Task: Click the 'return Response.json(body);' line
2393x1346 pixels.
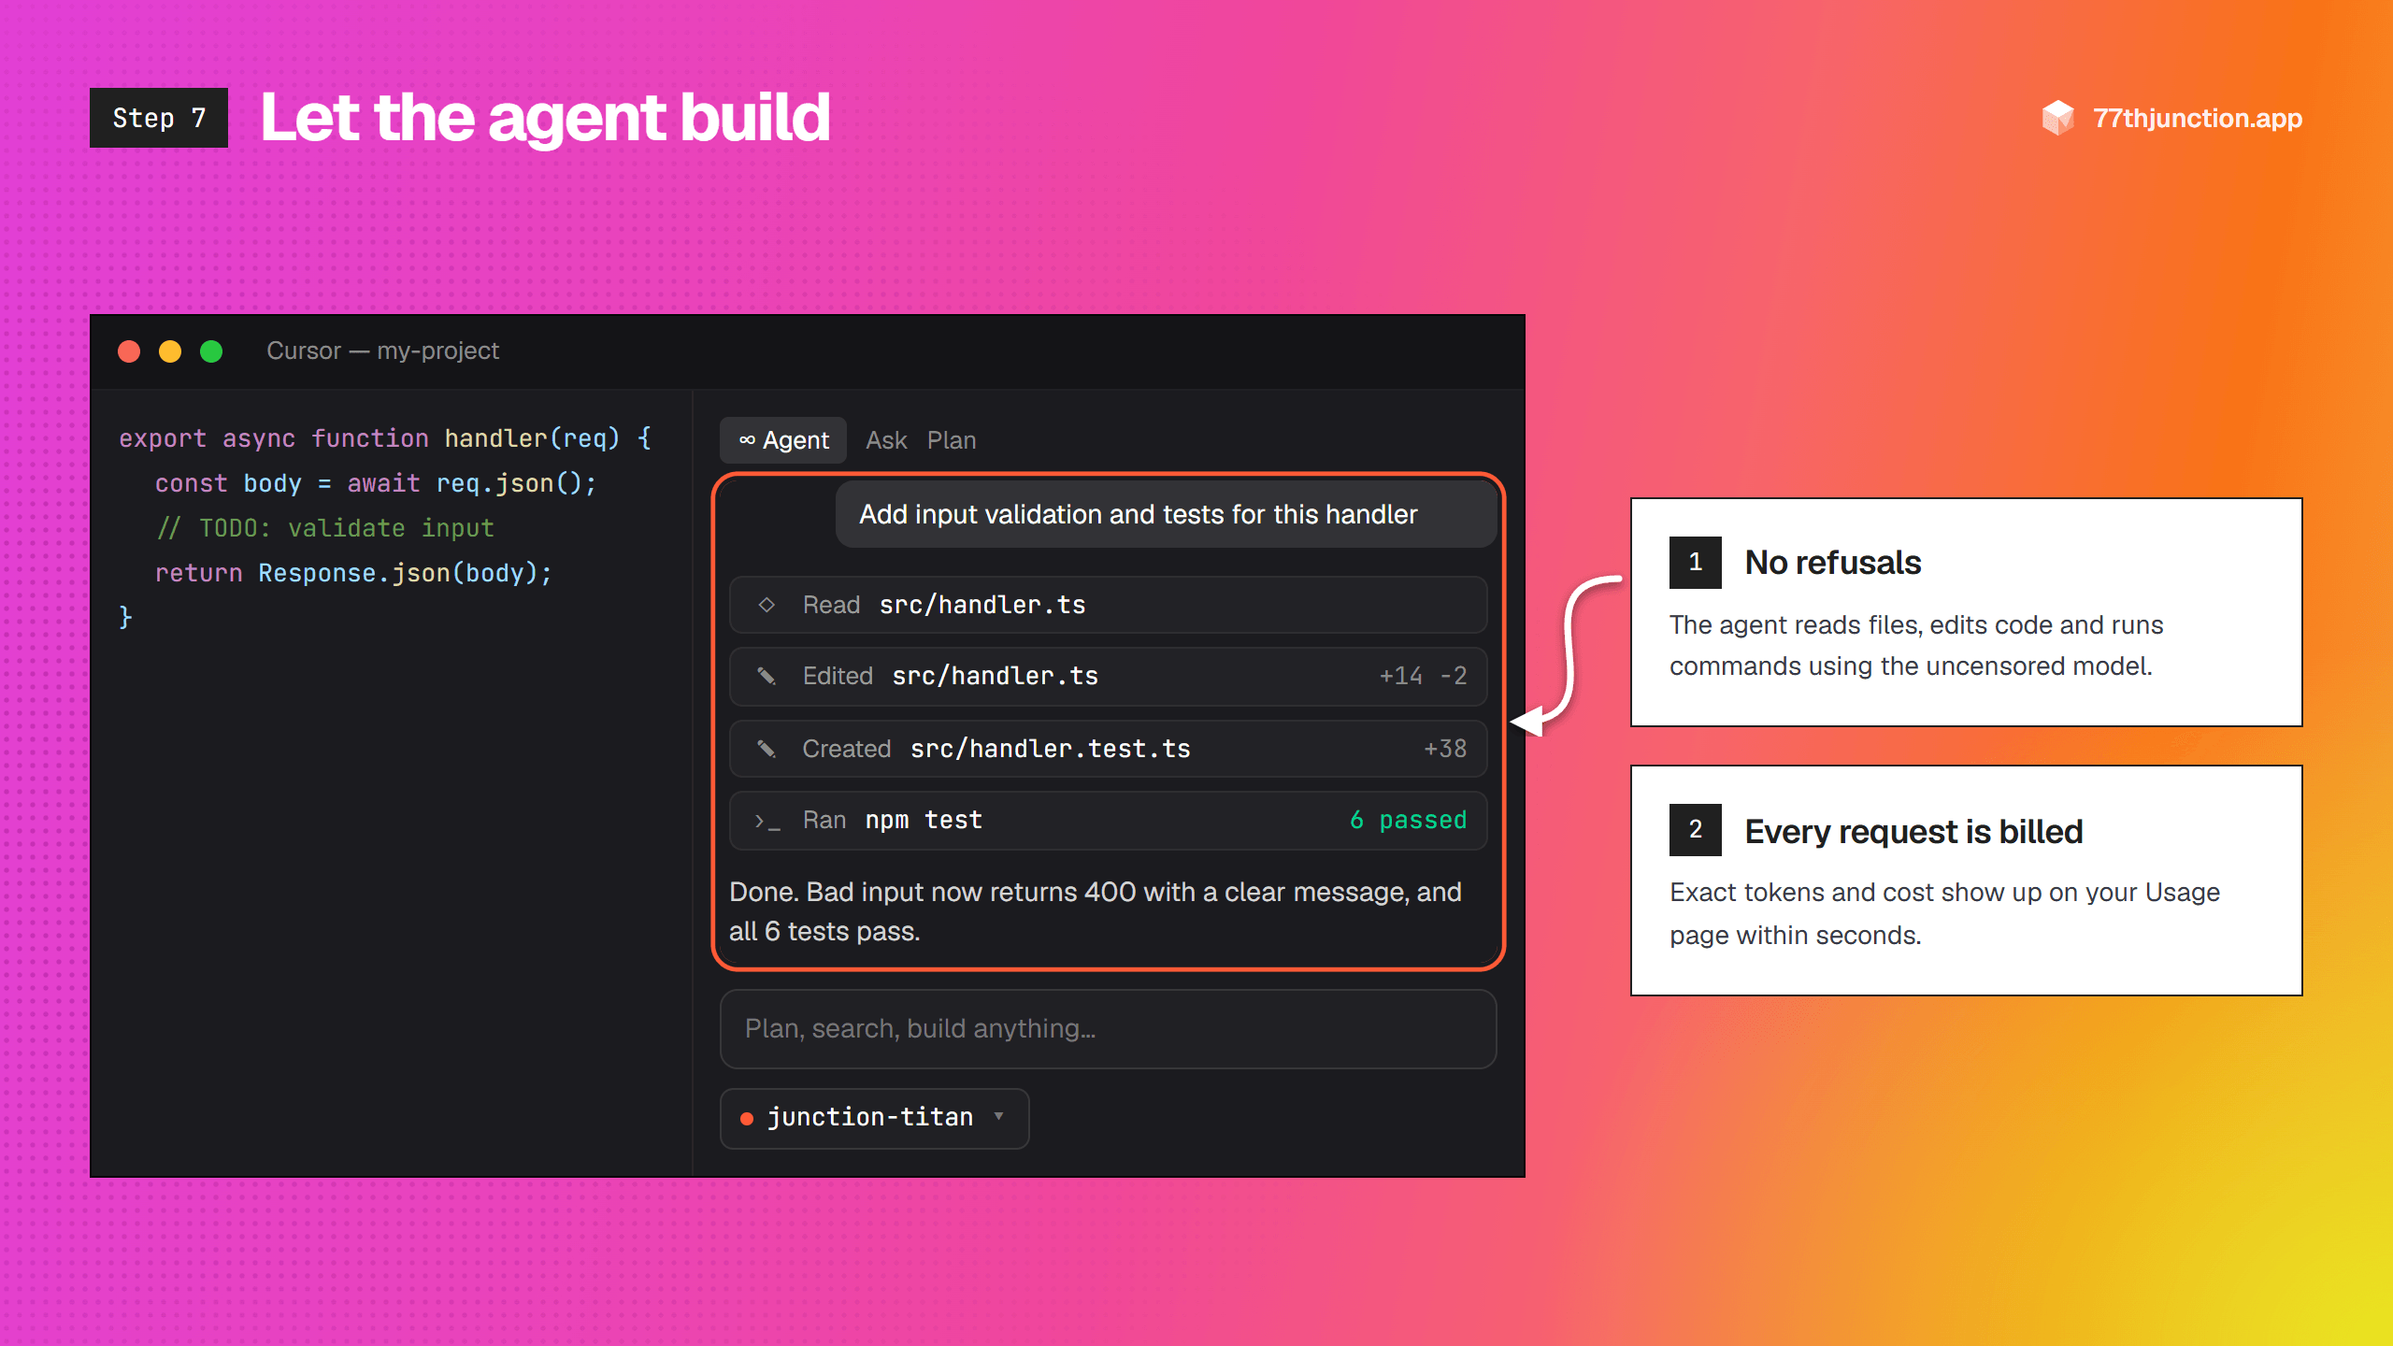Action: [x=353, y=573]
